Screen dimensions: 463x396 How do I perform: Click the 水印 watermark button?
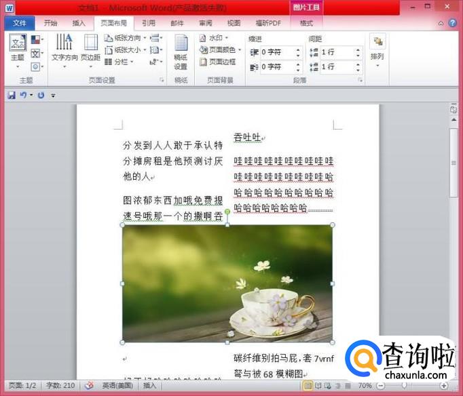214,38
